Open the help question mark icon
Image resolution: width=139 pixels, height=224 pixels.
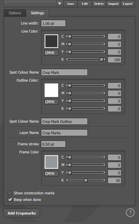pyautogui.click(x=130, y=213)
